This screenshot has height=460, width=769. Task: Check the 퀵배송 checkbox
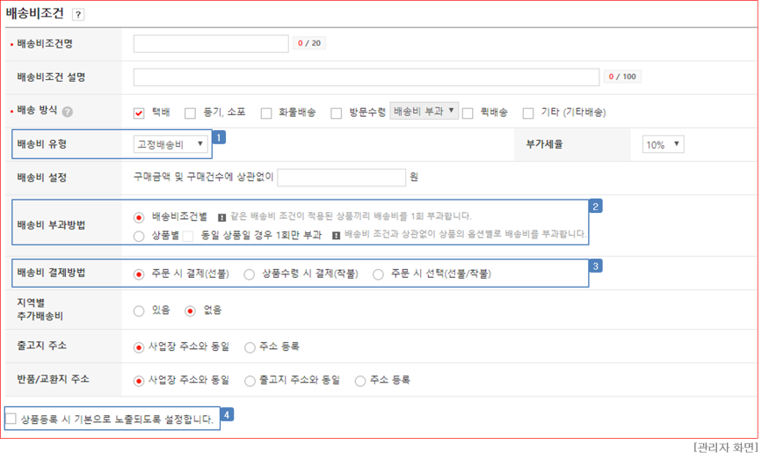pos(468,113)
